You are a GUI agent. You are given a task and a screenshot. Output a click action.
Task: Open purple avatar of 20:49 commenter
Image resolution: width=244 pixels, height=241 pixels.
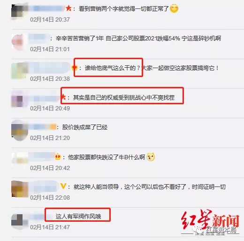[19, 99]
